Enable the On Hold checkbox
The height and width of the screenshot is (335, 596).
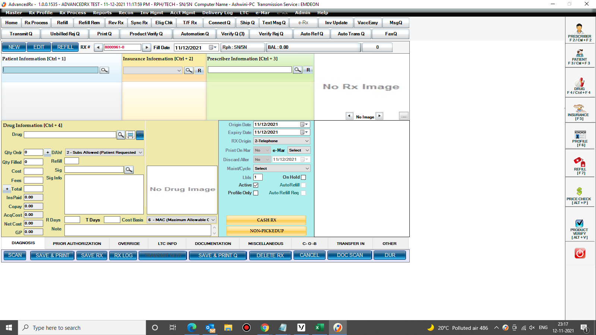pyautogui.click(x=303, y=177)
